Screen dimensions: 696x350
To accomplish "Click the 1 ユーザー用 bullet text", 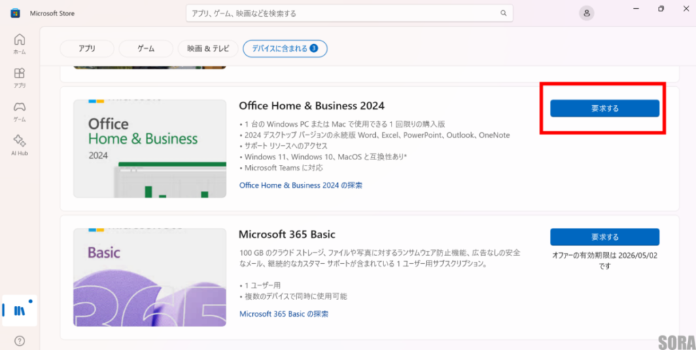I will tap(262, 286).
